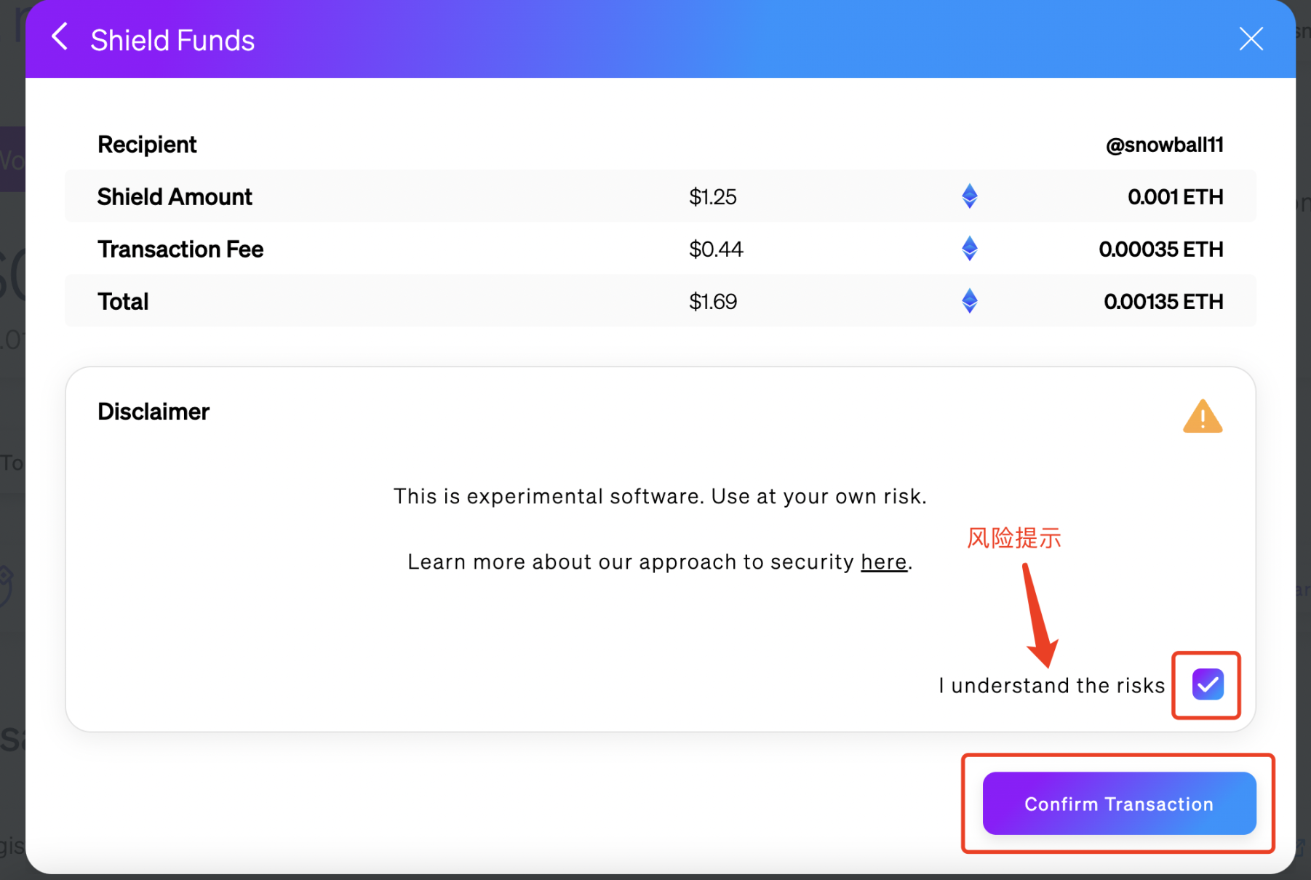
Task: Click the 'I understand the risks' label
Action: (x=1051, y=686)
